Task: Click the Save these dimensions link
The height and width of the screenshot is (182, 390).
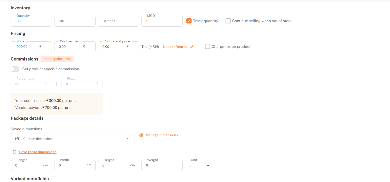Action: click(38, 152)
